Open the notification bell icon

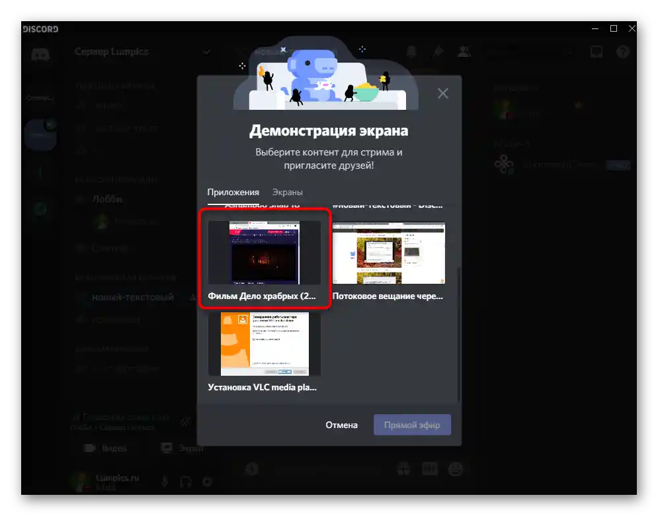[x=411, y=52]
